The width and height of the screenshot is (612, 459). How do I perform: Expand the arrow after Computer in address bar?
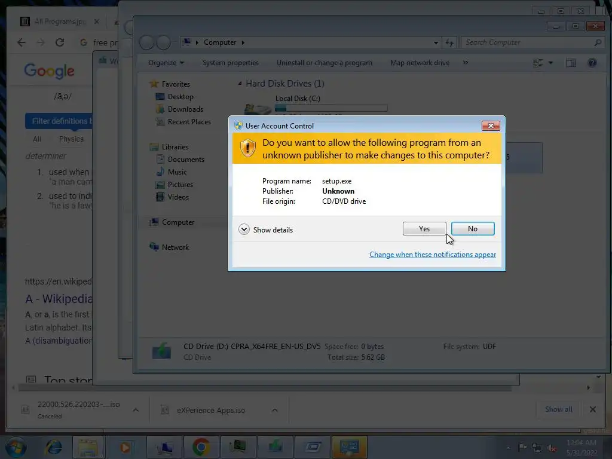point(243,42)
